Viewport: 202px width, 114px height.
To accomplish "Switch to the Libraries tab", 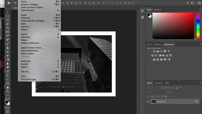I will pos(158,44).
